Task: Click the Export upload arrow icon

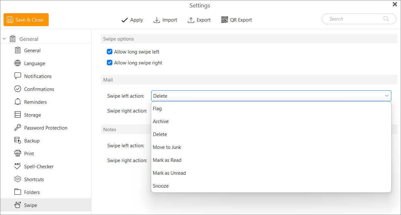Action: [x=191, y=20]
